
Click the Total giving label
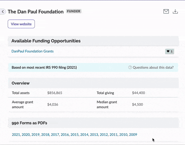coord(105,93)
